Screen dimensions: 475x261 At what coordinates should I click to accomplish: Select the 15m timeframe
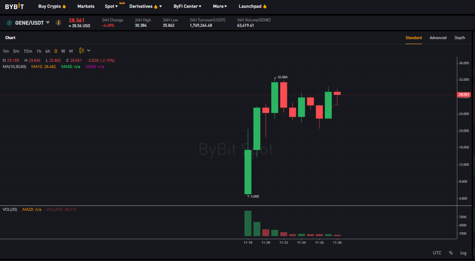[x=28, y=51]
